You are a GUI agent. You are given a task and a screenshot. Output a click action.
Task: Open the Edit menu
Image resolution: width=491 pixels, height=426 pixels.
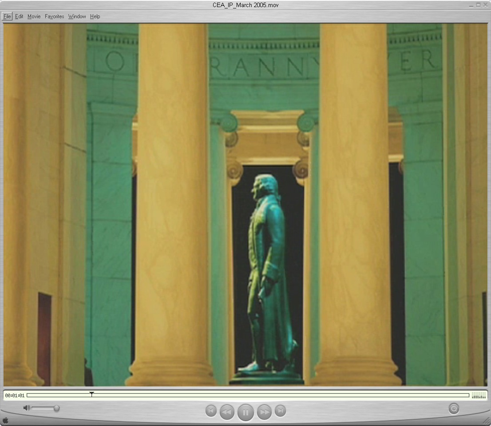pos(19,16)
